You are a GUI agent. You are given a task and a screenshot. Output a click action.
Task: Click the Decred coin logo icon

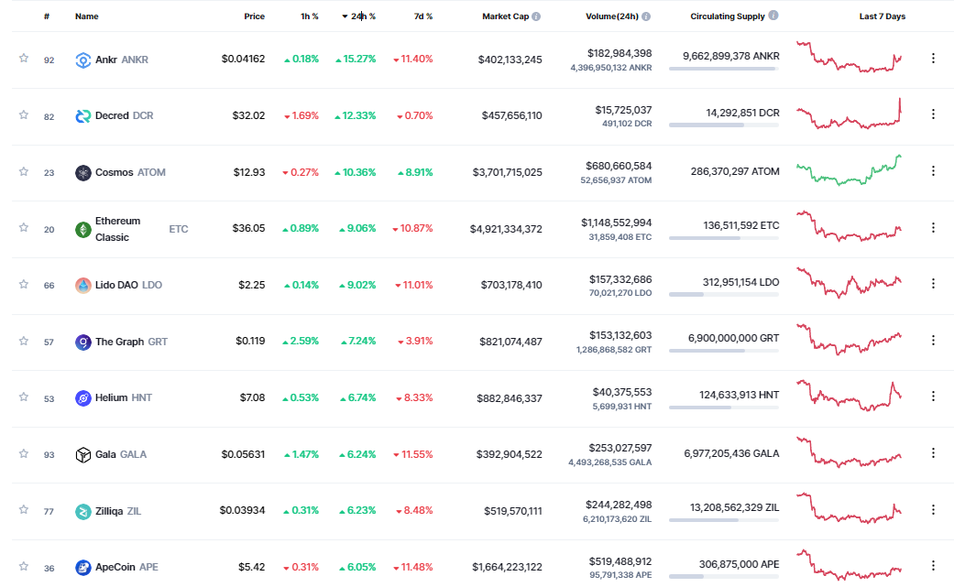(83, 116)
